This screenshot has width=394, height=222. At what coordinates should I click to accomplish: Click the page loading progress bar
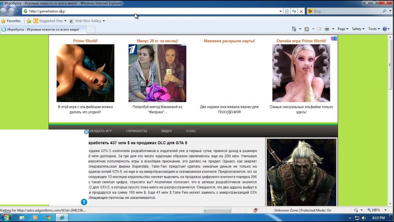click(x=217, y=210)
